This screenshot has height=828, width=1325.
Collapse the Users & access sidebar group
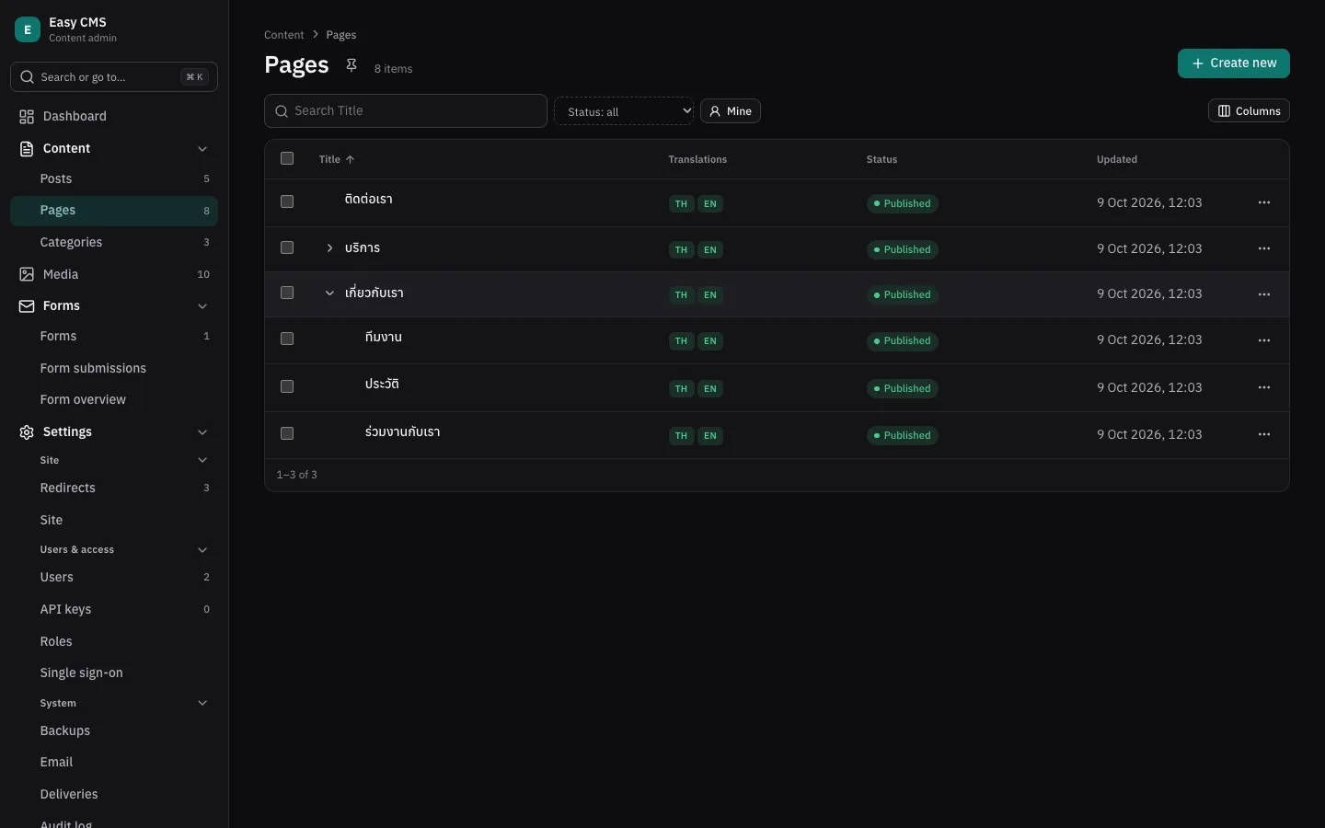tap(202, 550)
